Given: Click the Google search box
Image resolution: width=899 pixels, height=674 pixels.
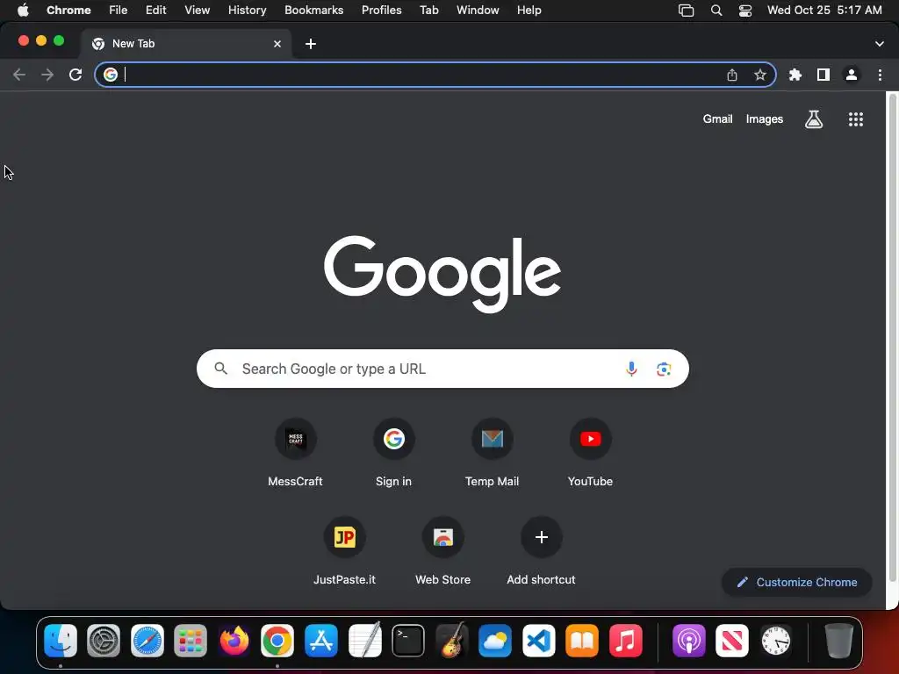Looking at the screenshot, I should click(442, 369).
